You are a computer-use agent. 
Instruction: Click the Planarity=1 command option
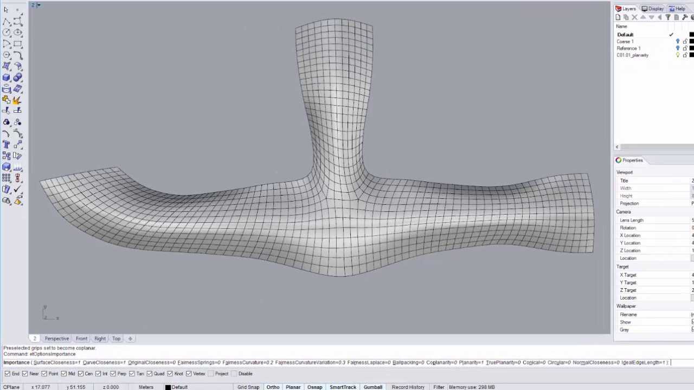(471, 362)
